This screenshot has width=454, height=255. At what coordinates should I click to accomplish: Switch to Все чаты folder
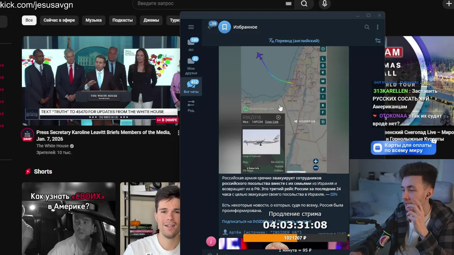coord(191,87)
